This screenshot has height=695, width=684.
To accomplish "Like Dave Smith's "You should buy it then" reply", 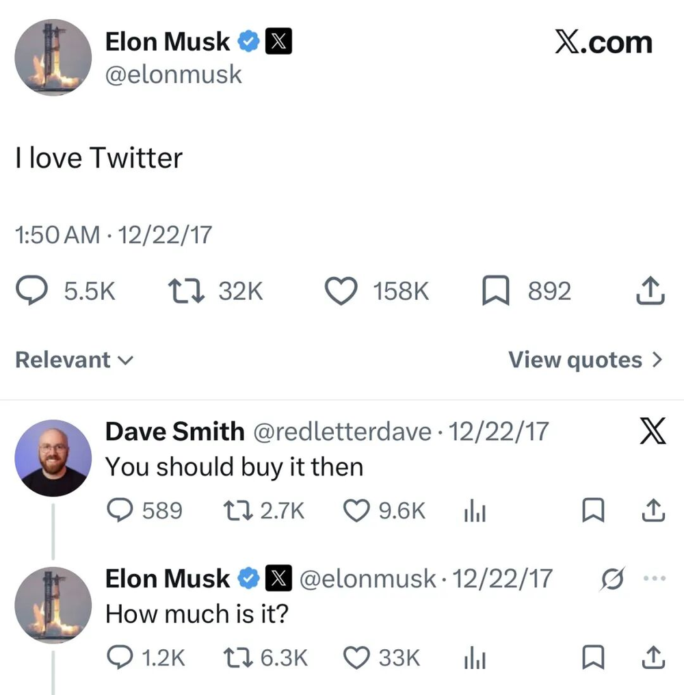I will coord(356,510).
